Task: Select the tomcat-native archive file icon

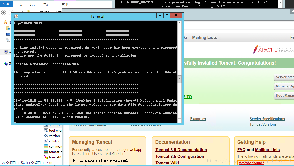Action: pos(46,151)
